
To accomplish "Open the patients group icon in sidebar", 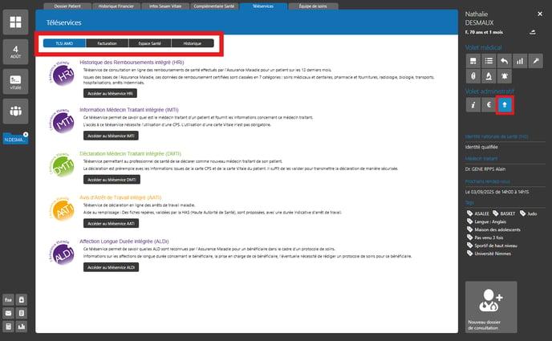I will 15,109.
